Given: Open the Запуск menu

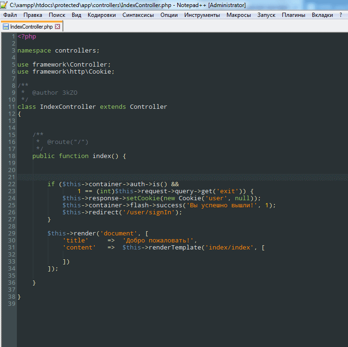Looking at the screenshot, I should [266, 15].
